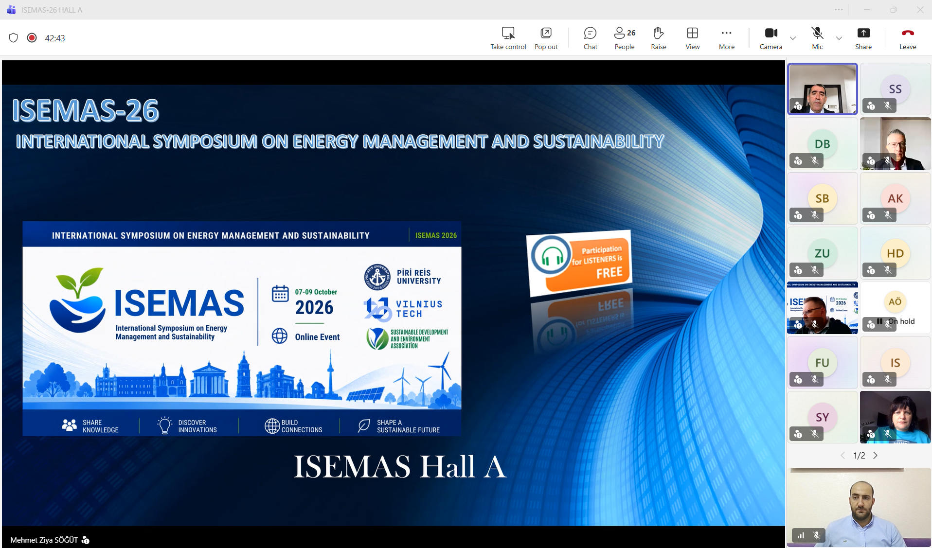Viewport: 932px width, 548px height.
Task: Raise your hand in the meeting
Action: [x=659, y=38]
